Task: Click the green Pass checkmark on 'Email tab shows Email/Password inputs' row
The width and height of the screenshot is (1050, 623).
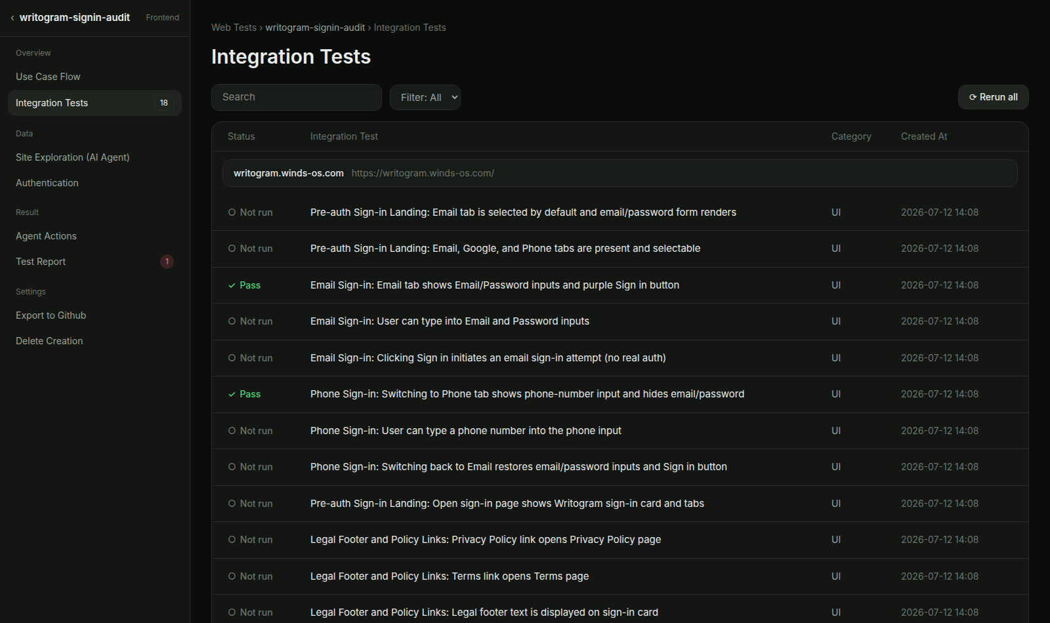Action: click(x=232, y=285)
